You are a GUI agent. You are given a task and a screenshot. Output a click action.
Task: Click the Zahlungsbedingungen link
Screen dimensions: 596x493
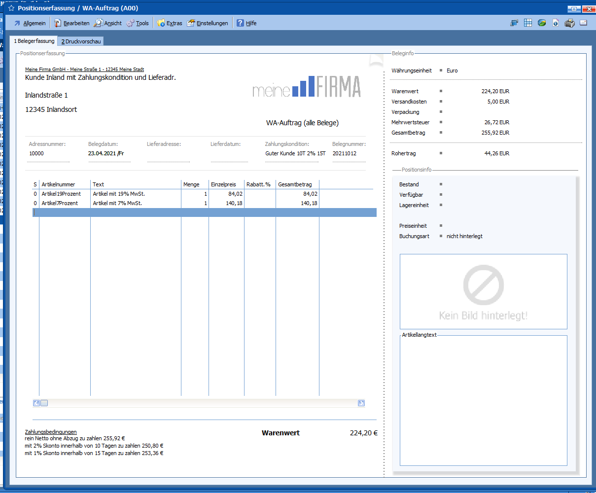coord(51,432)
